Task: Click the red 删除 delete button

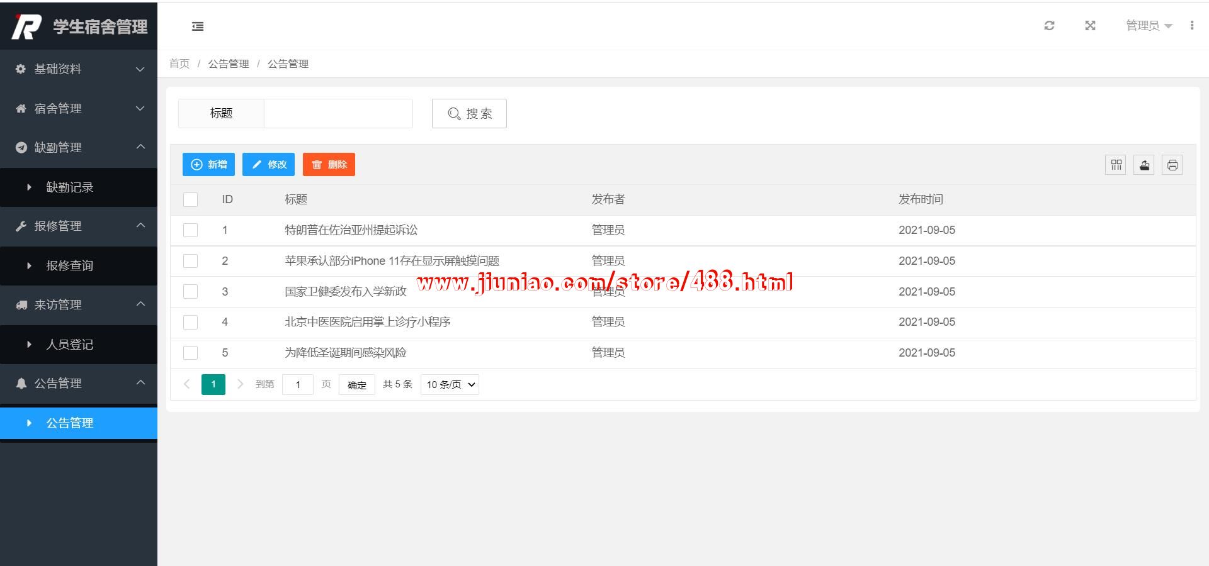Action: point(329,165)
